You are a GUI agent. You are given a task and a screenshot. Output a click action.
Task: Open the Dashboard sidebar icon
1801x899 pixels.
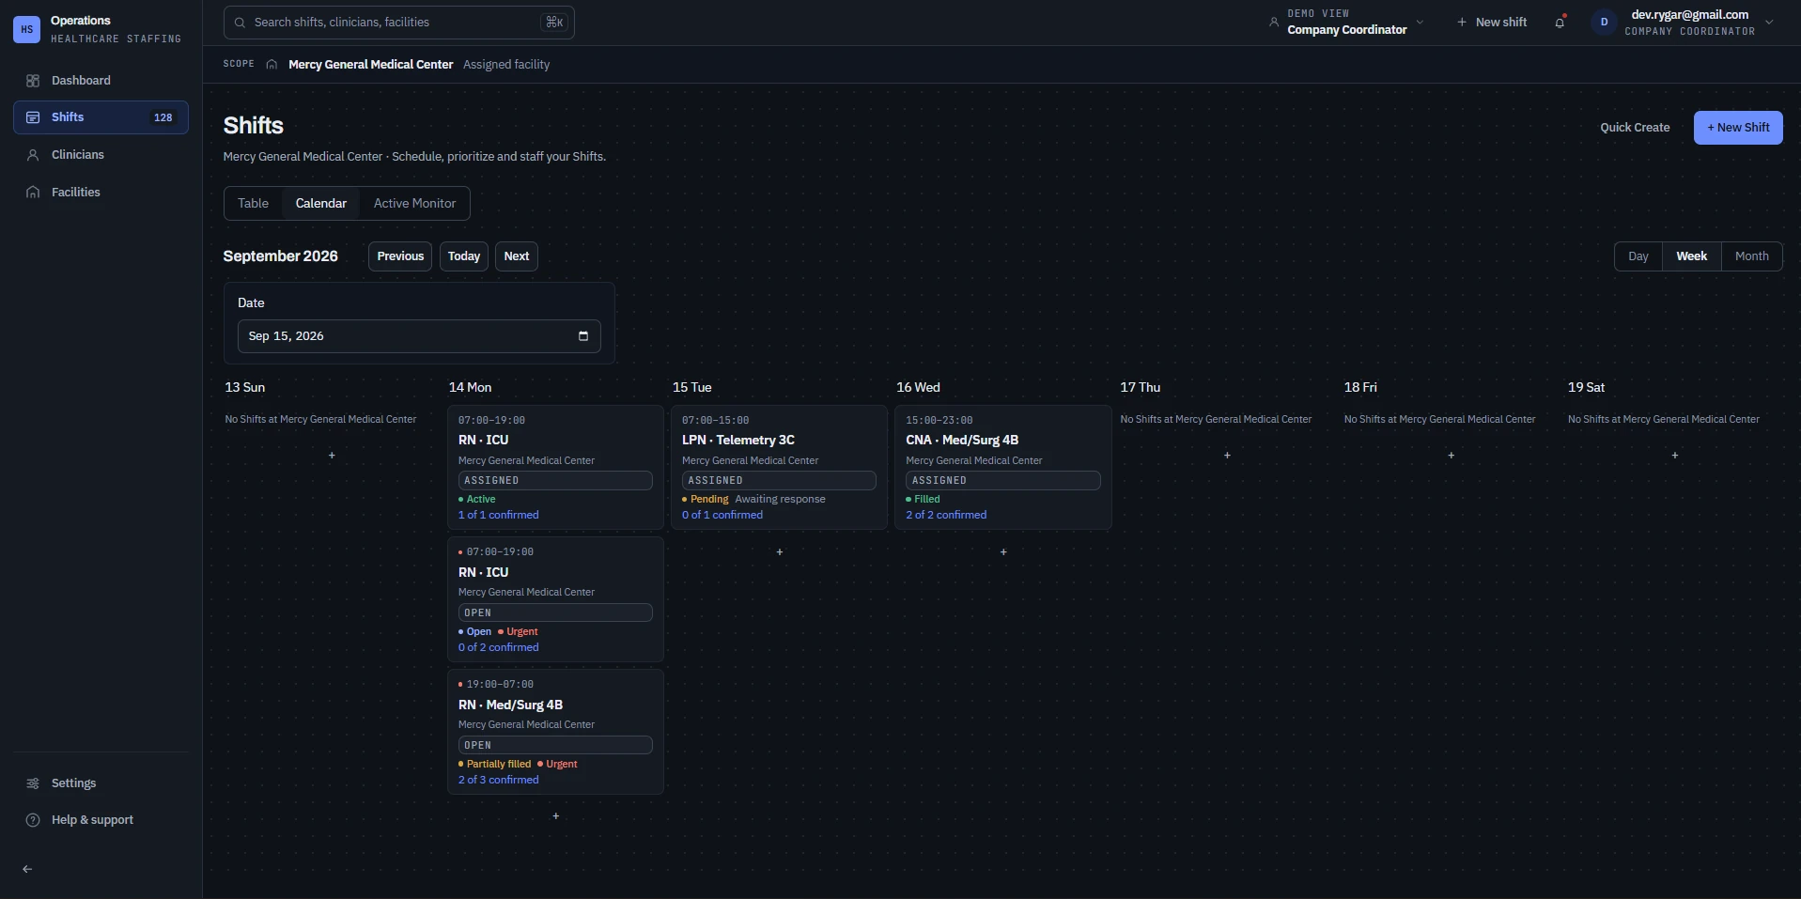pyautogui.click(x=33, y=81)
